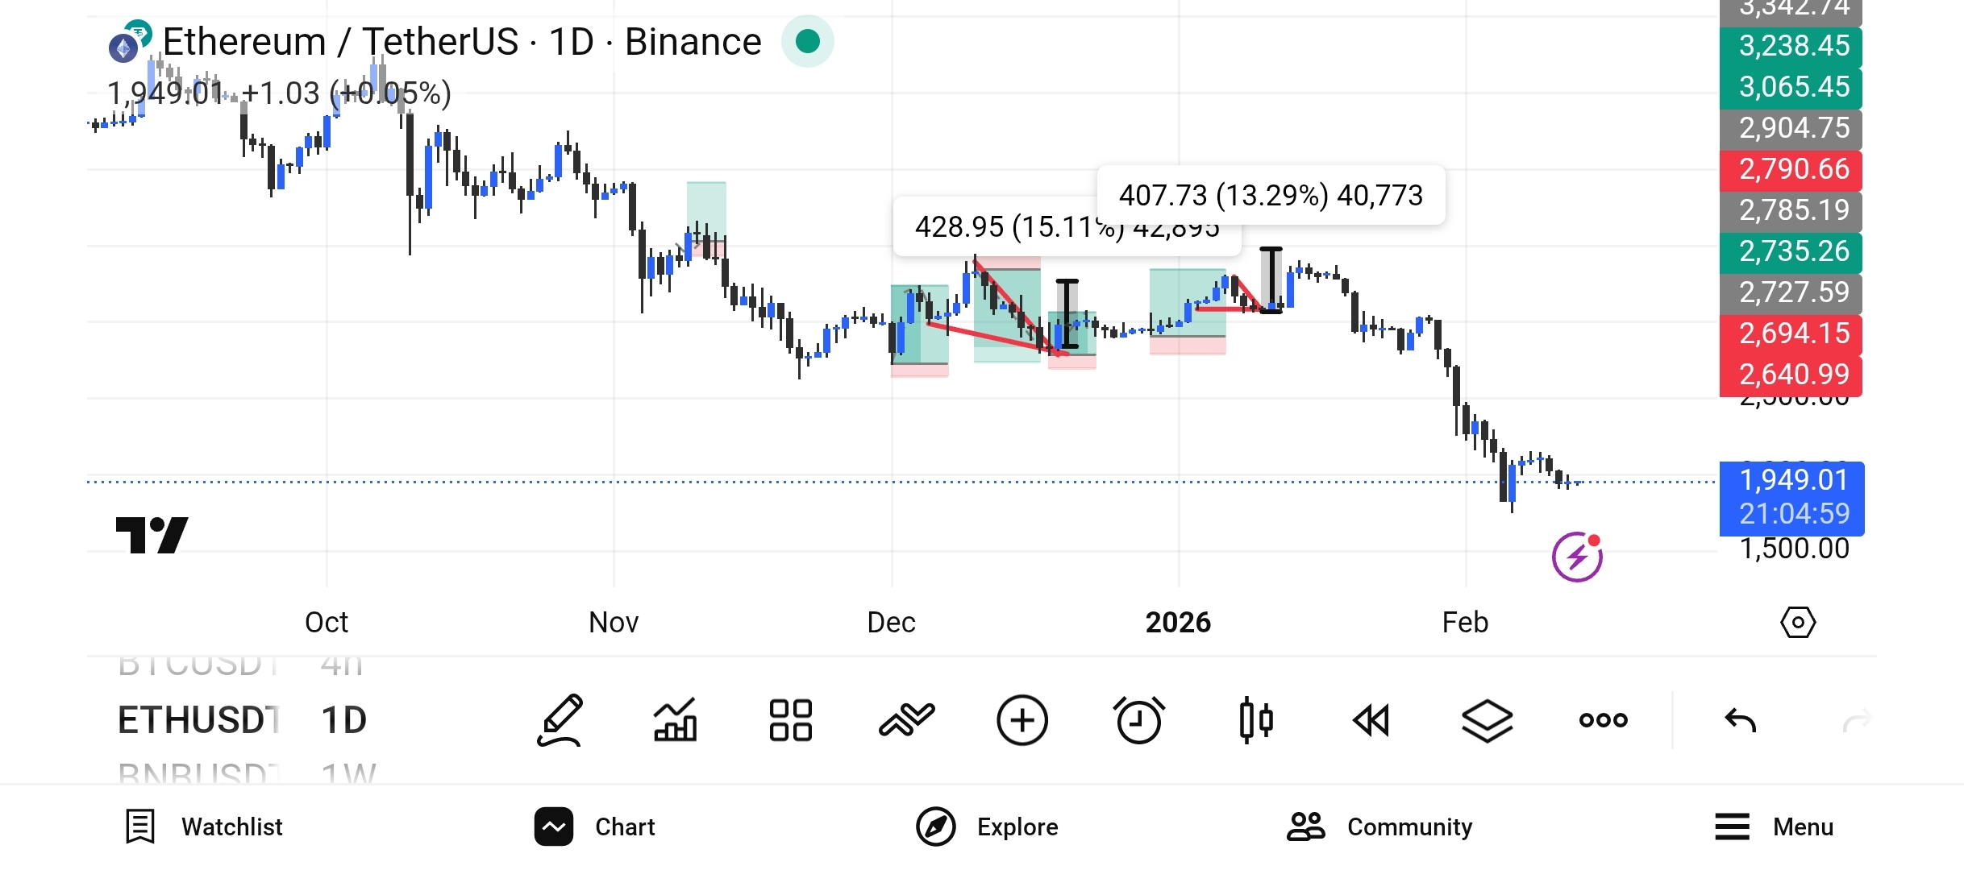The image size is (1964, 870).
Task: Add symbol with the plus circle icon
Action: [1022, 719]
